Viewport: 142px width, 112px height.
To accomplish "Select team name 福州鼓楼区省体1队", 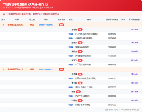I will tap(15, 69).
